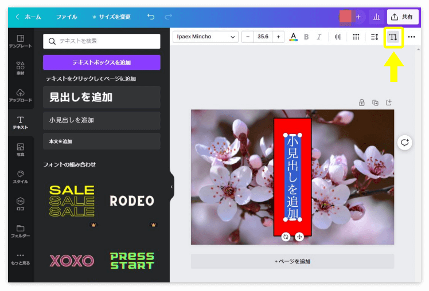Toggle bulleted list formatting
The height and width of the screenshot is (291, 429).
click(x=356, y=37)
